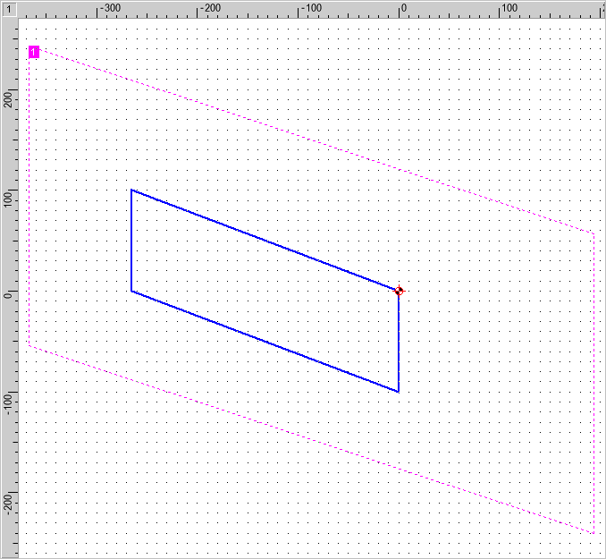
Task: Click the bottom magenta dashed slanted edge
Action: [311, 440]
